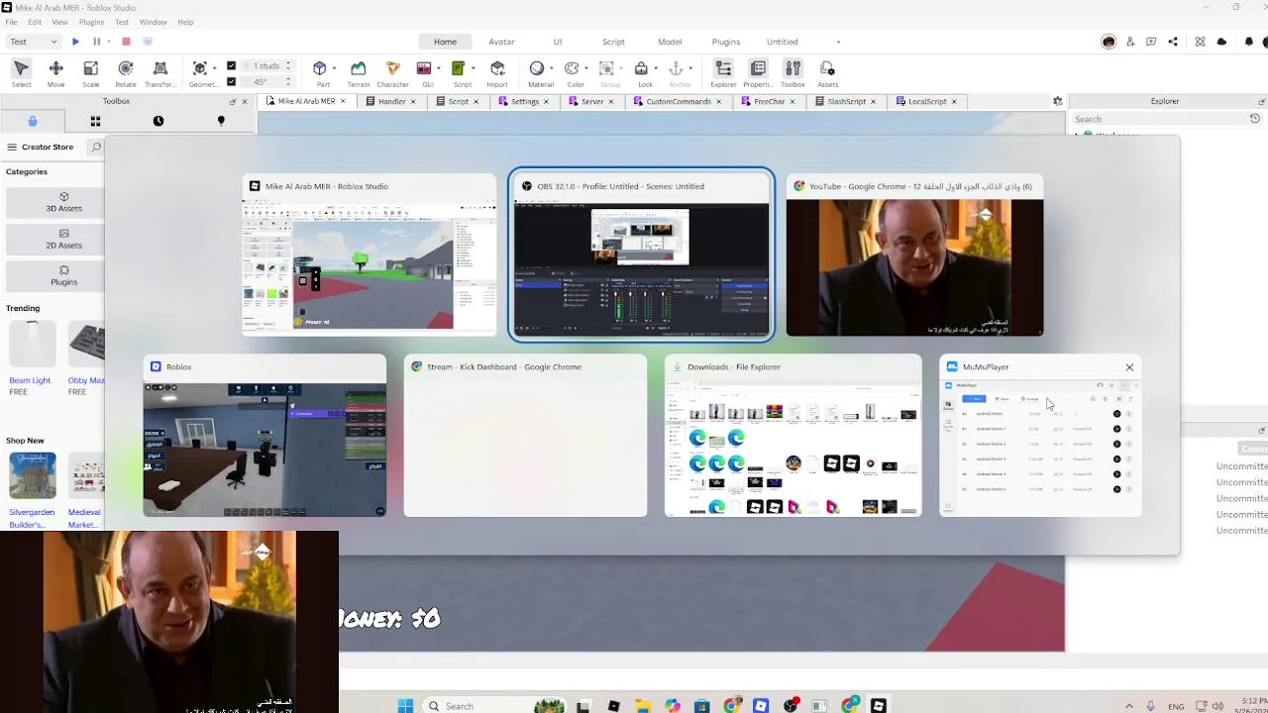
Task: Toggle the Toolbox panel button
Action: click(792, 73)
